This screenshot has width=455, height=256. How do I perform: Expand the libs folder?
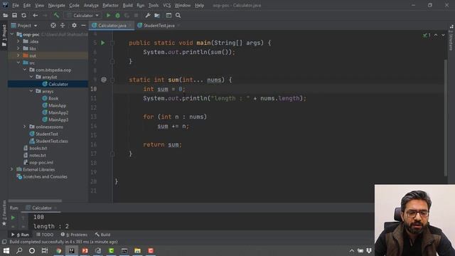(x=18, y=48)
